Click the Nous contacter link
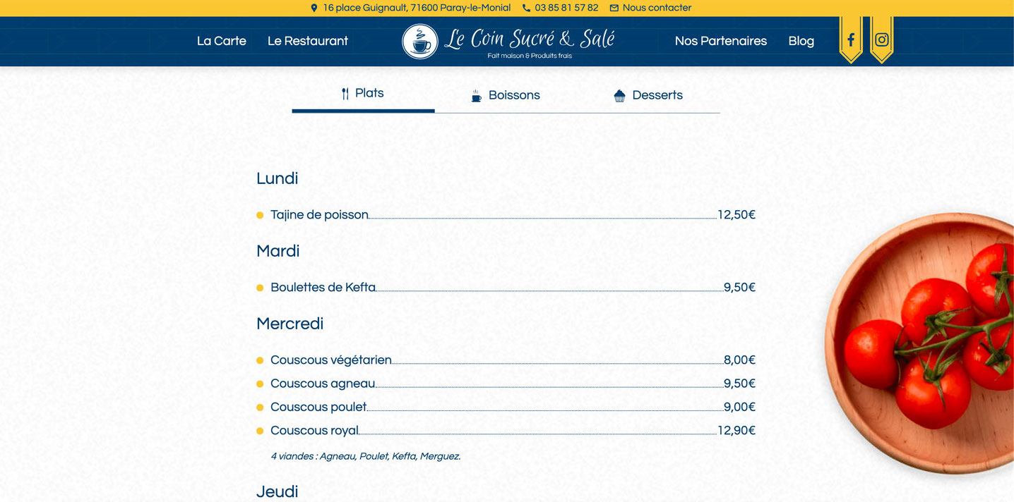Viewport: 1014px width, 502px height. tap(657, 8)
